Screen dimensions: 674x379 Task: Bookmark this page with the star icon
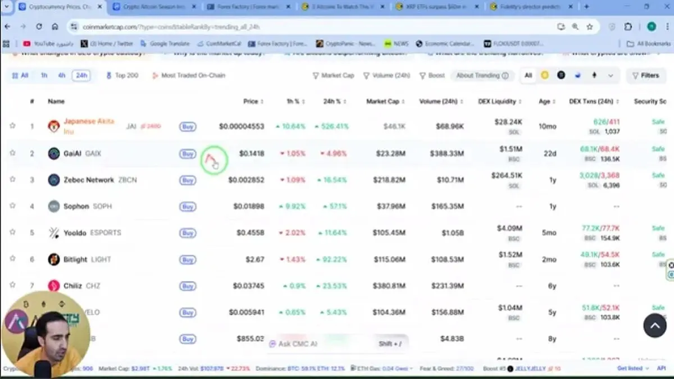590,26
